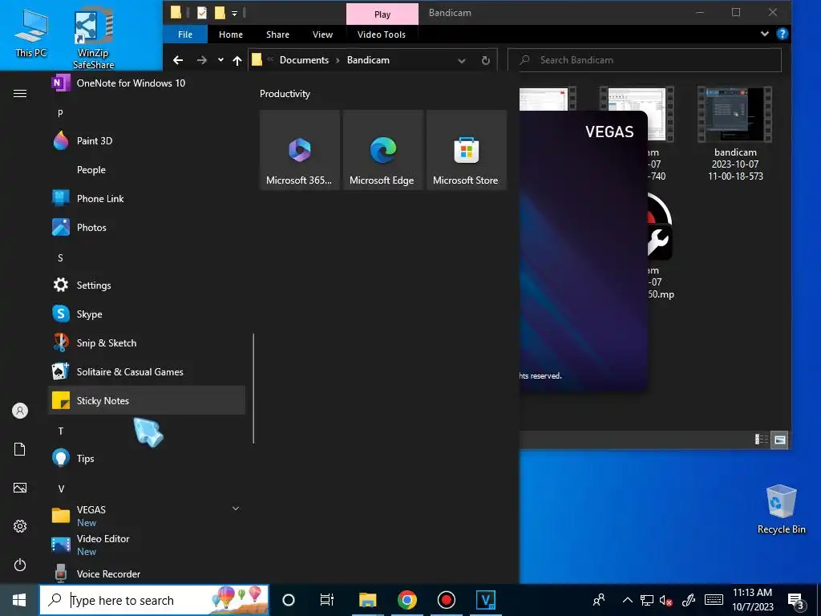821x616 pixels.
Task: Go back in Explorer navigation
Action: click(x=178, y=60)
